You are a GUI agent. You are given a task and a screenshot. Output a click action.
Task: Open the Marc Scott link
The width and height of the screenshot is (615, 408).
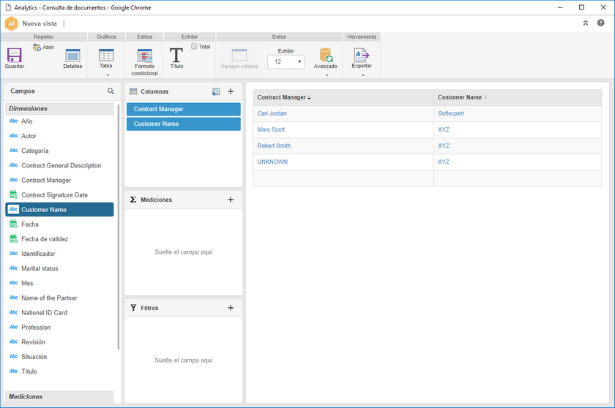pos(271,129)
